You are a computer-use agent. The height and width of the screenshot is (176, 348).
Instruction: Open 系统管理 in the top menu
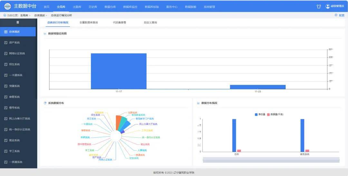click(209, 7)
